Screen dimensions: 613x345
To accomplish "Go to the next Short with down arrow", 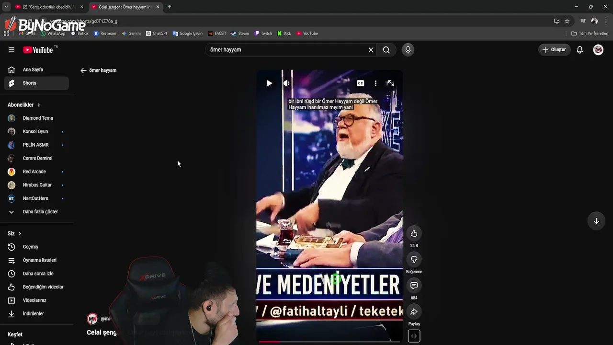I will click(596, 221).
